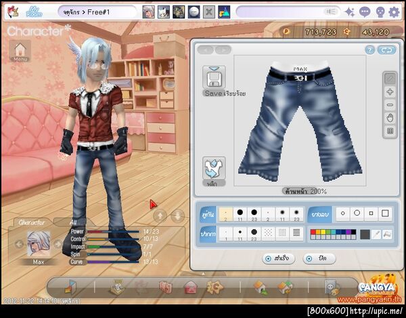The width and height of the screenshot is (406, 318).
Task: Select the pencil draw tool
Action: (x=390, y=79)
